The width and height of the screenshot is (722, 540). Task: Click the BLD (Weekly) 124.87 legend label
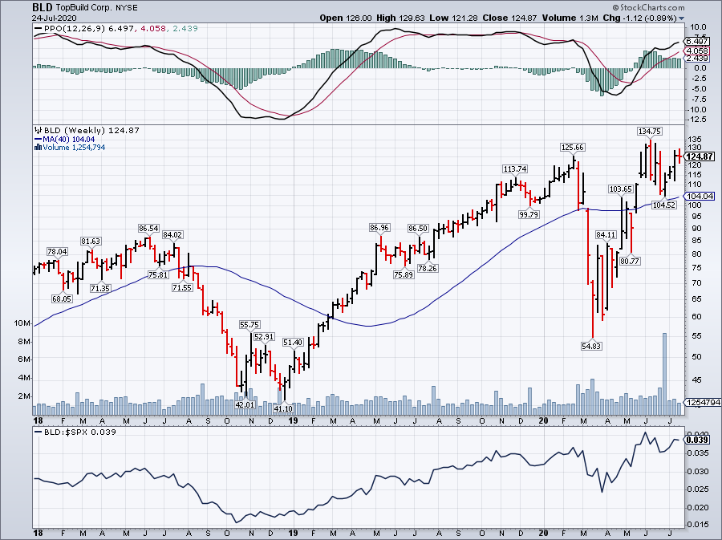[x=91, y=130]
